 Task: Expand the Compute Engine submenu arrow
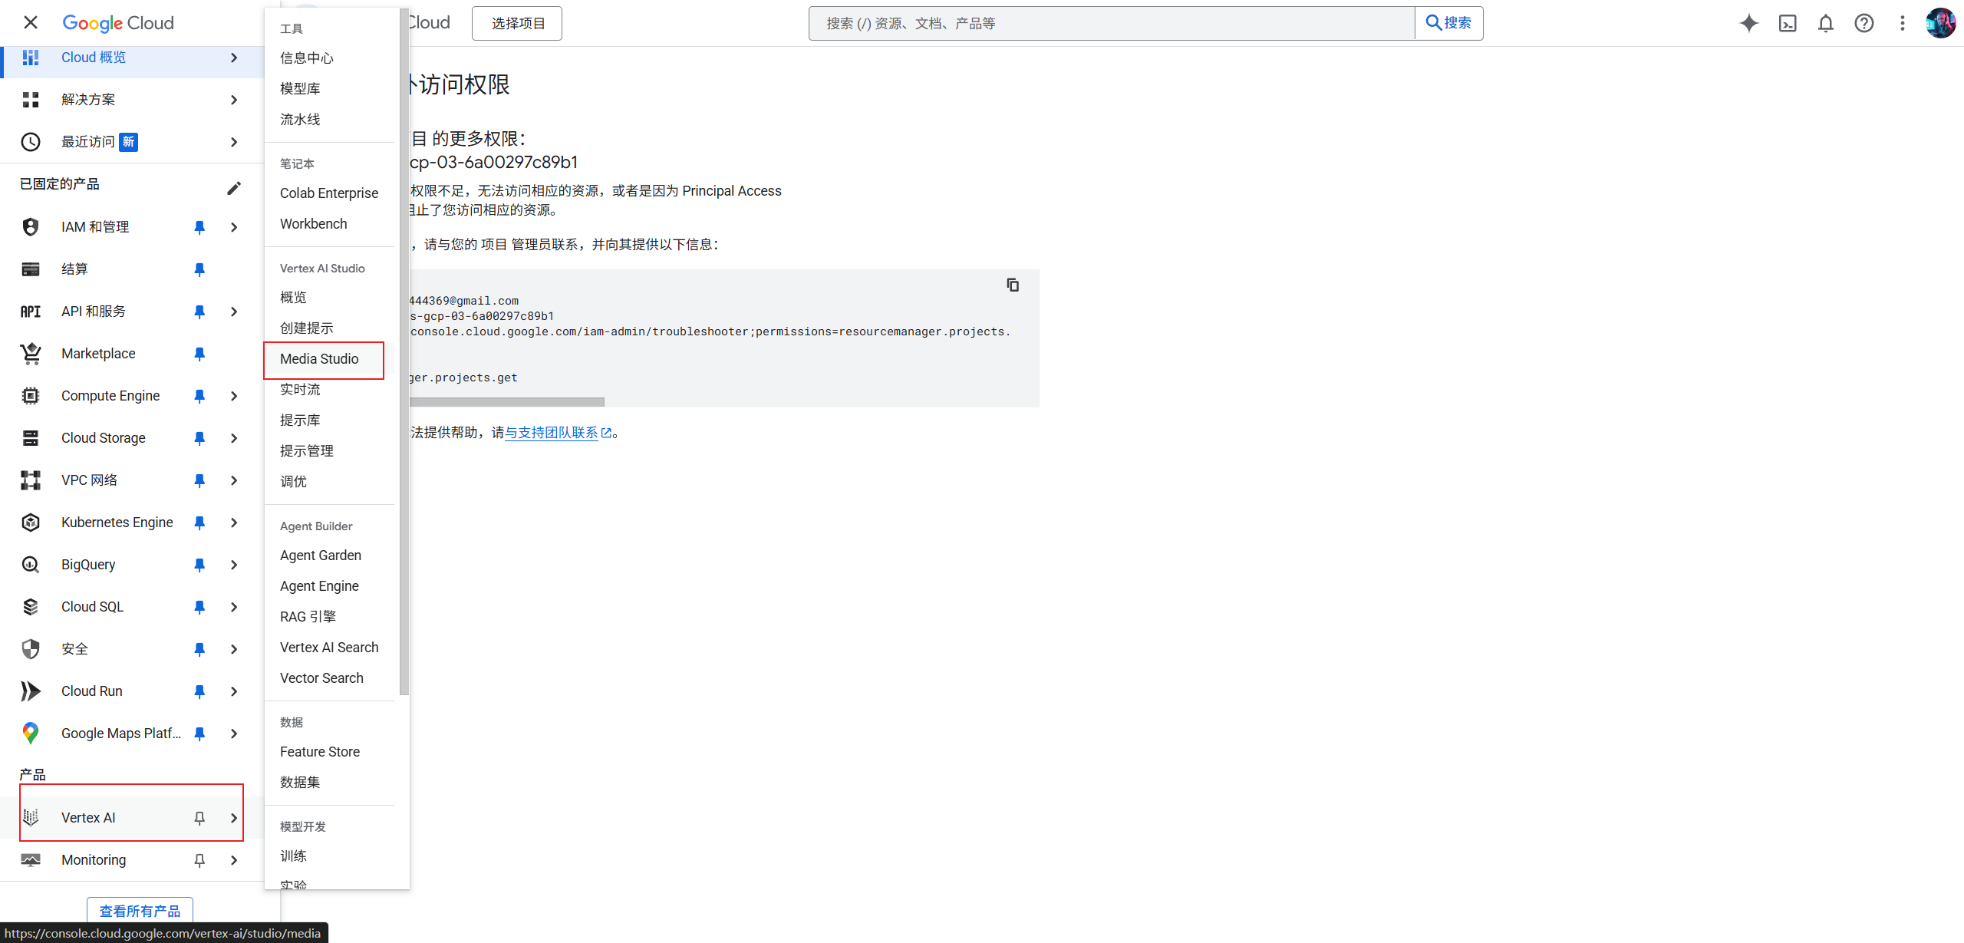click(x=234, y=396)
